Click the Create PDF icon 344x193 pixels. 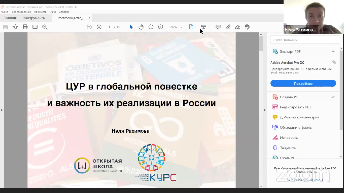point(275,97)
